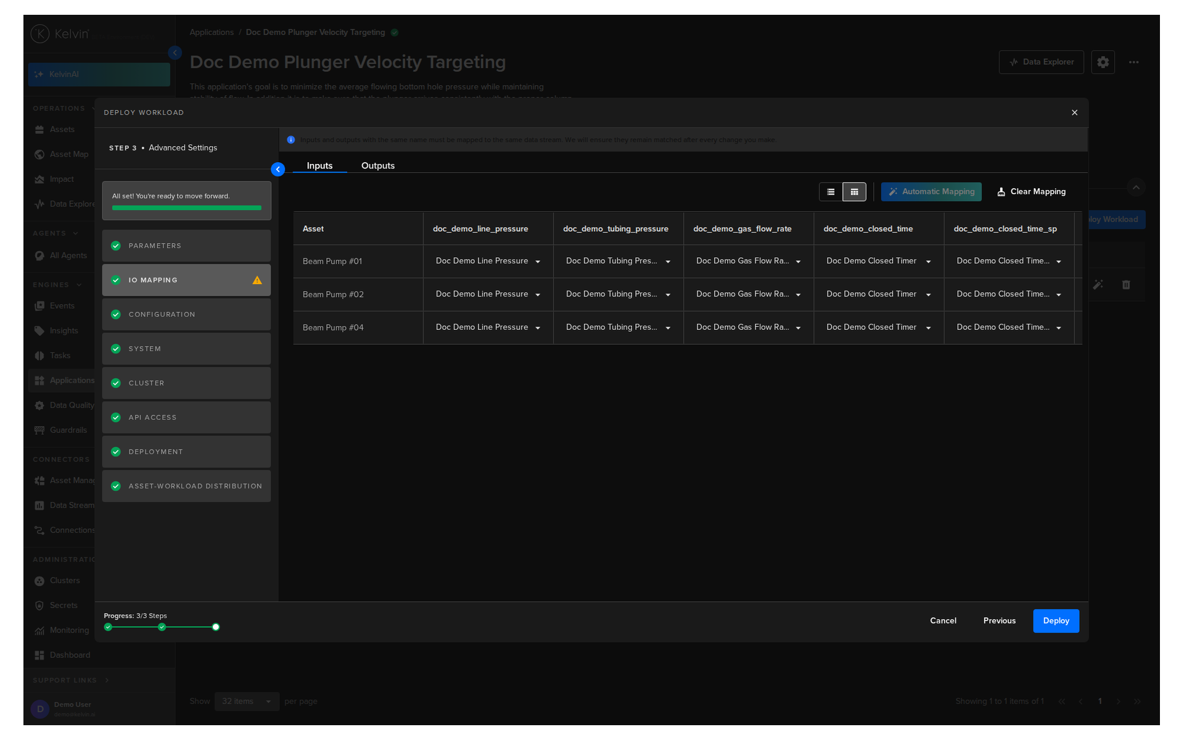The width and height of the screenshot is (1184, 740).
Task: Open the more options ellipsis menu
Action: click(1133, 62)
